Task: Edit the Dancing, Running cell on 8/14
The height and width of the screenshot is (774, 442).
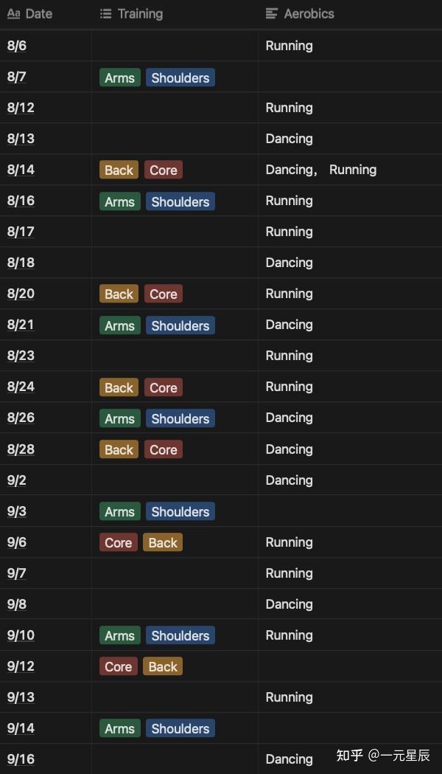Action: coord(321,170)
